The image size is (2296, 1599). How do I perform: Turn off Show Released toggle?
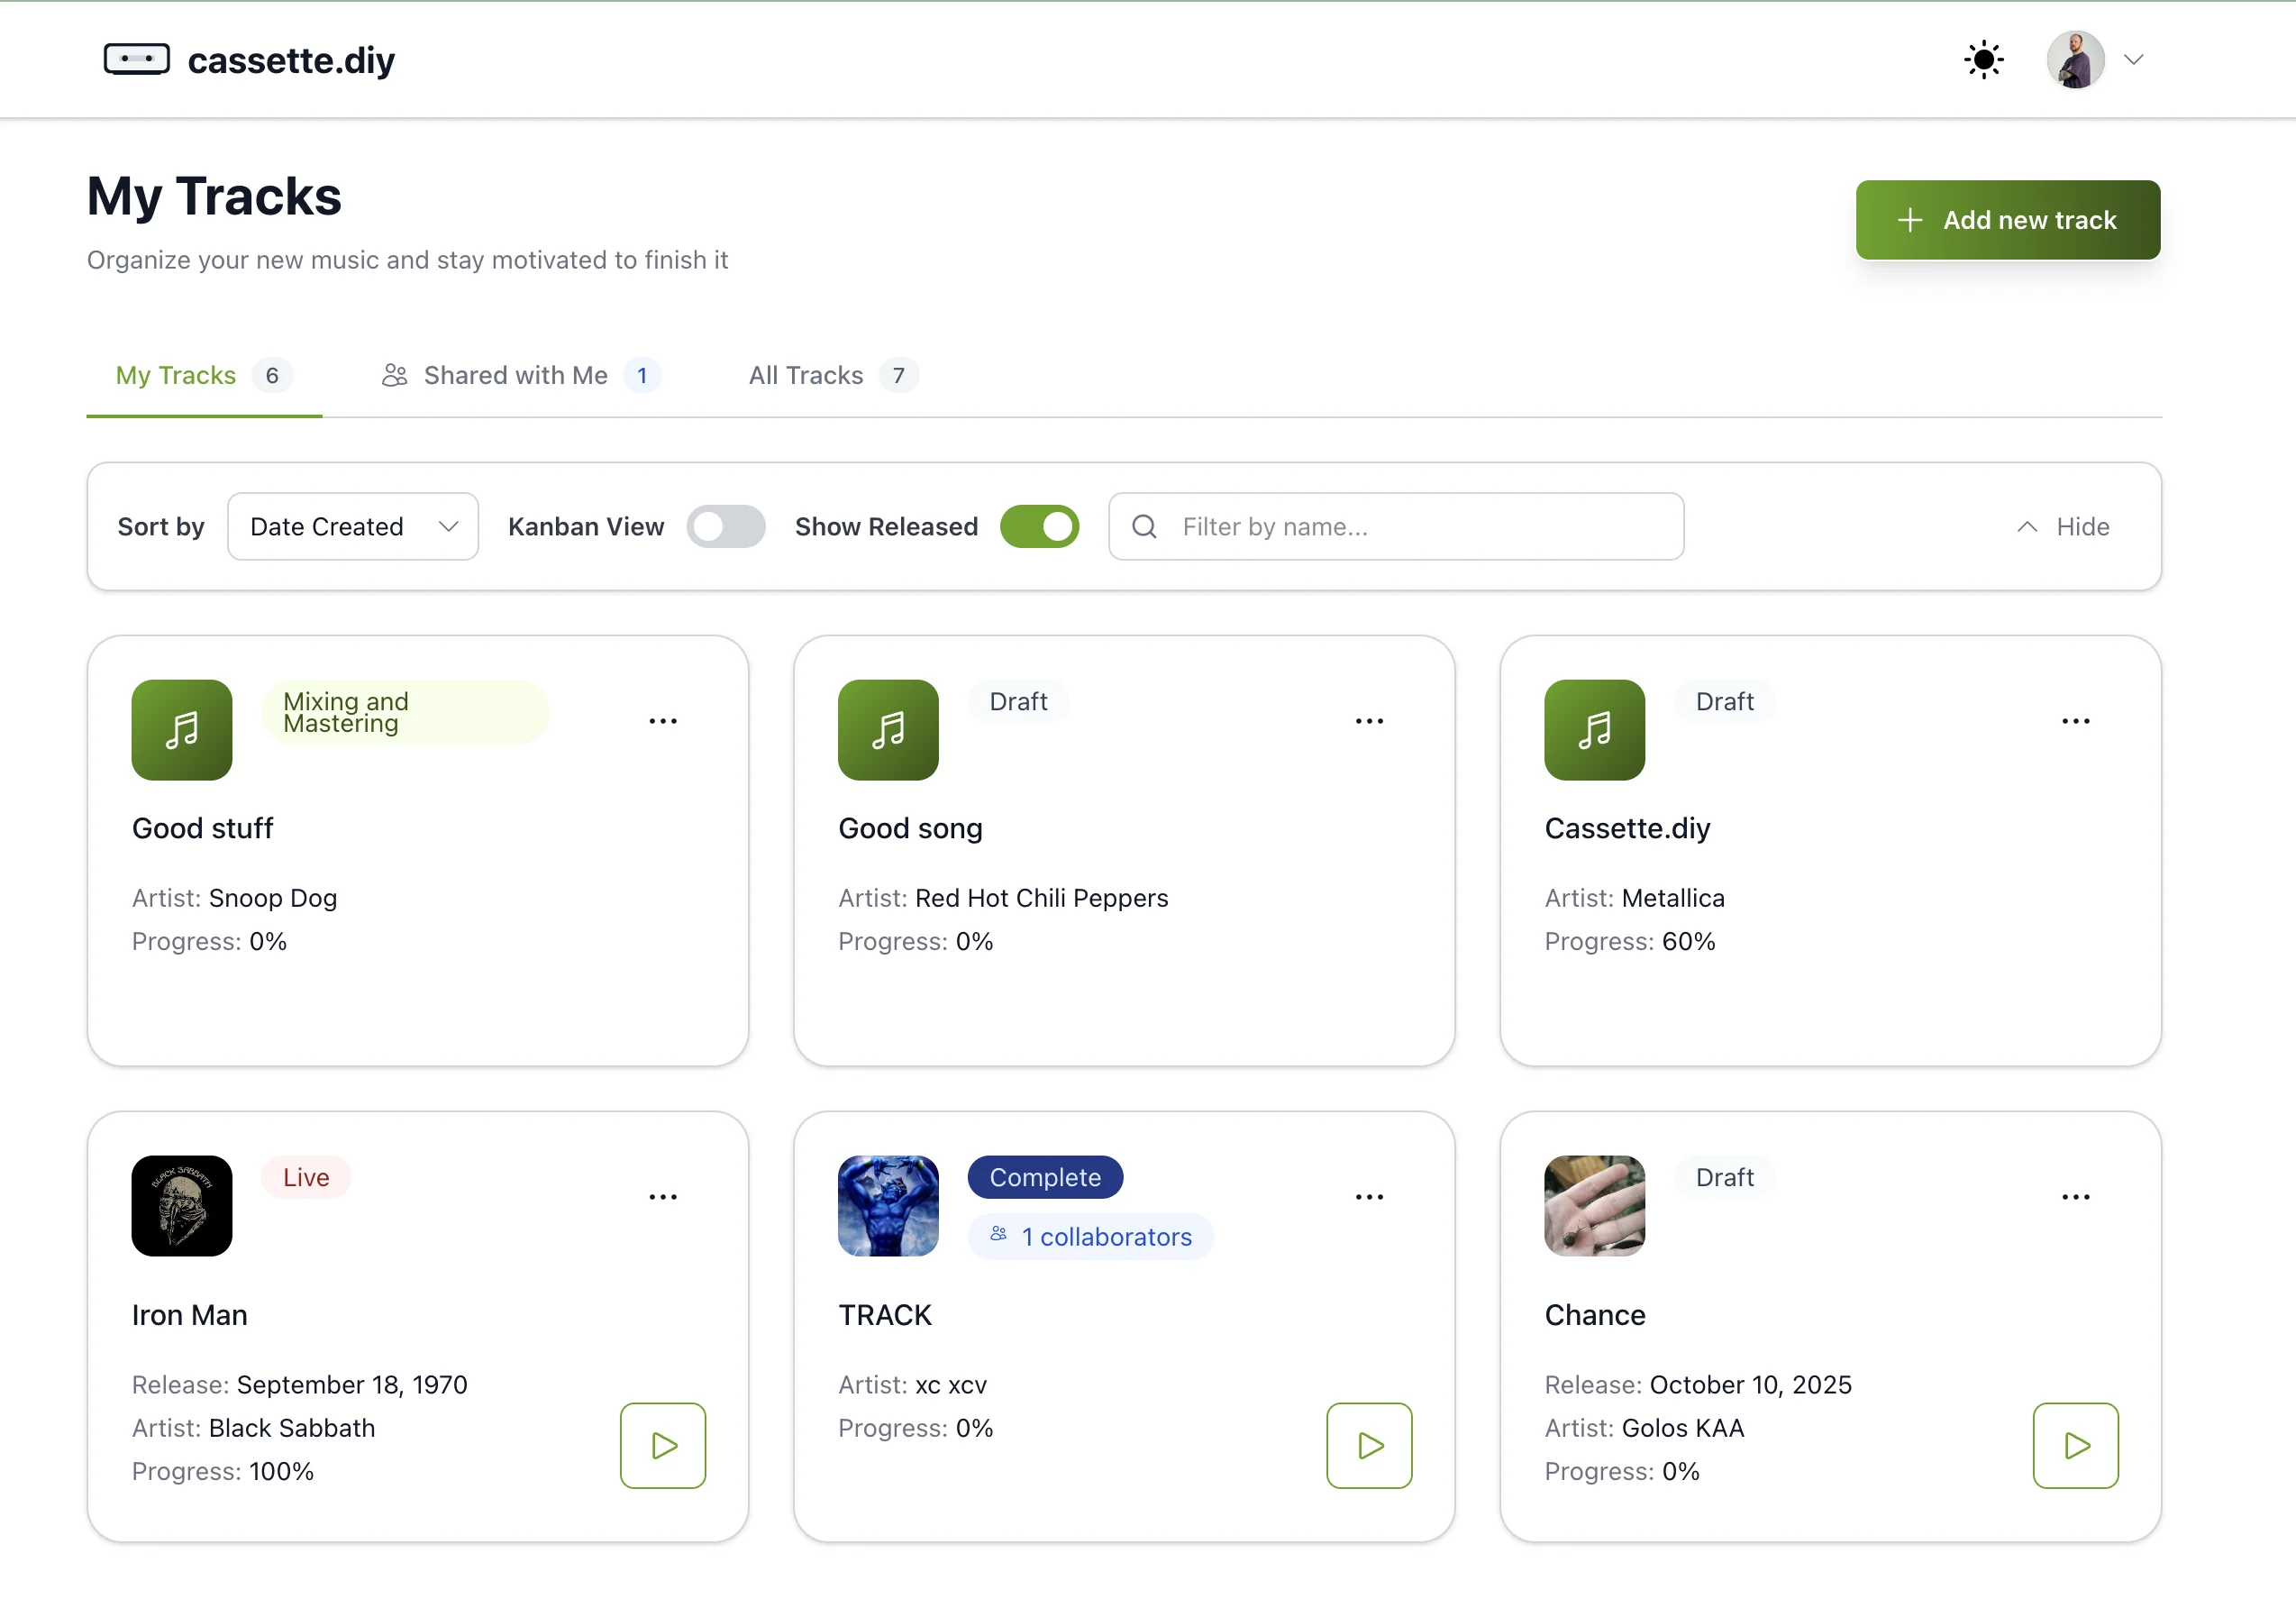[1039, 527]
